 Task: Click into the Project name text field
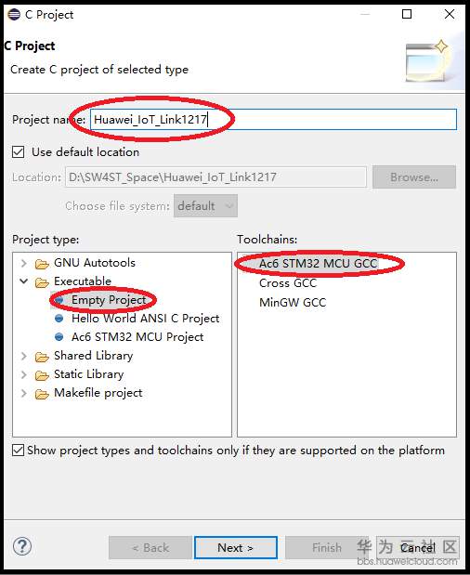pyautogui.click(x=273, y=120)
